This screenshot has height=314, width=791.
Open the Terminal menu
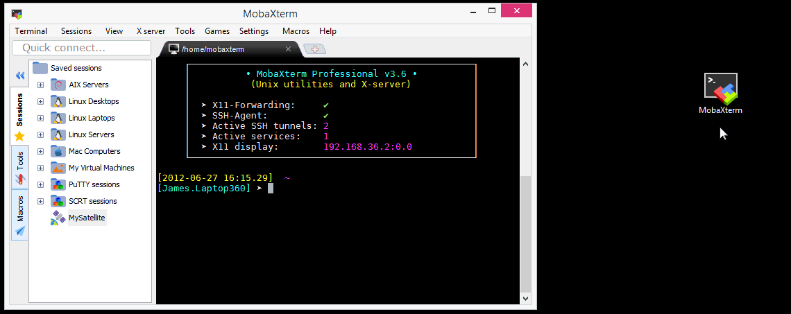click(31, 31)
